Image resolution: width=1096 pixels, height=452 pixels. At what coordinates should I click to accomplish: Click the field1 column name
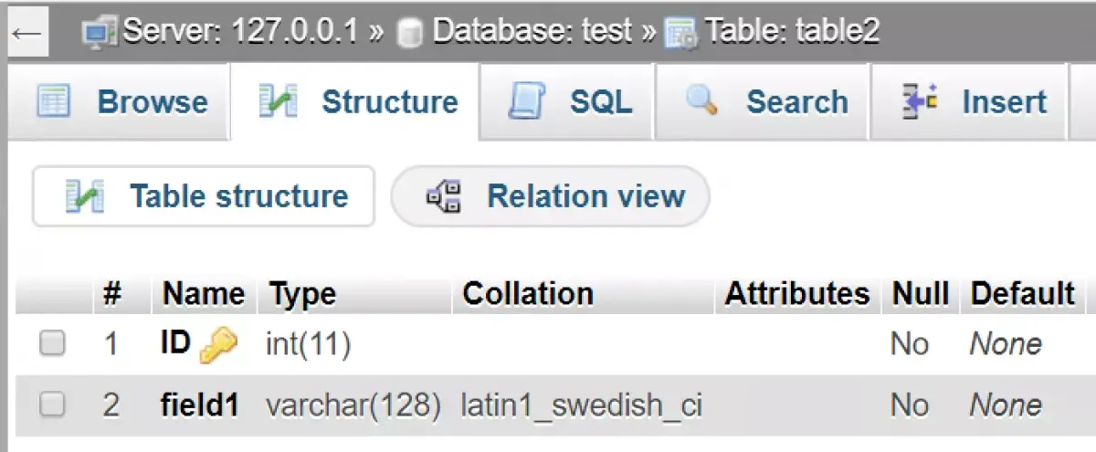coord(201,405)
